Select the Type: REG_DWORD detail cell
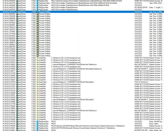Screen dimensions: 164x131 pos(156,3)
